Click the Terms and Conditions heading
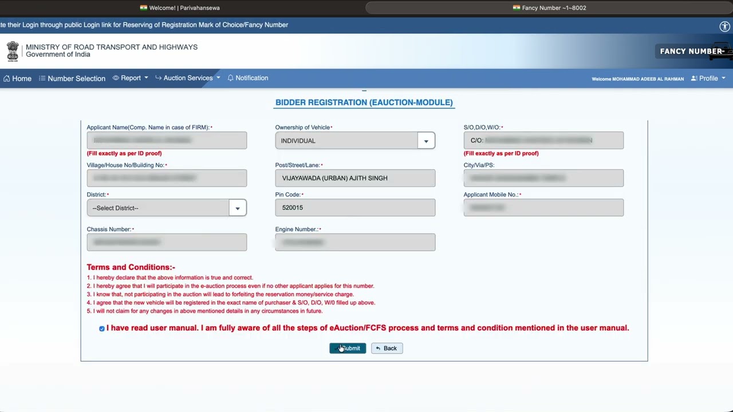Image resolution: width=733 pixels, height=412 pixels. coord(131,267)
